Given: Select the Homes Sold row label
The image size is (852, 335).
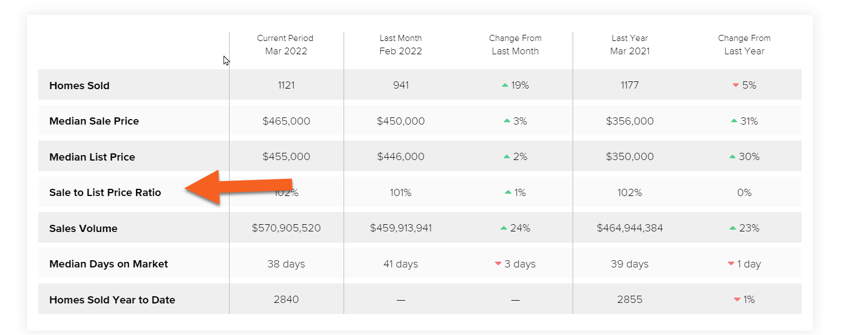Looking at the screenshot, I should [x=79, y=86].
